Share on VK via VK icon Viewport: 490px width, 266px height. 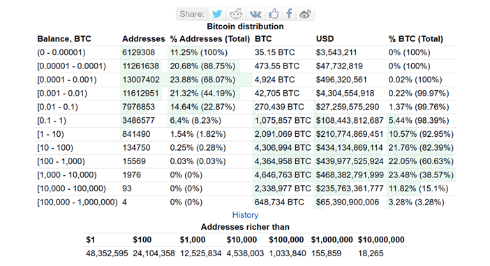255,14
